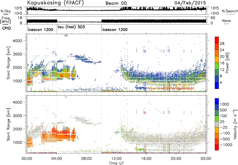Click the 'Nave' legend label

pos(226,21)
